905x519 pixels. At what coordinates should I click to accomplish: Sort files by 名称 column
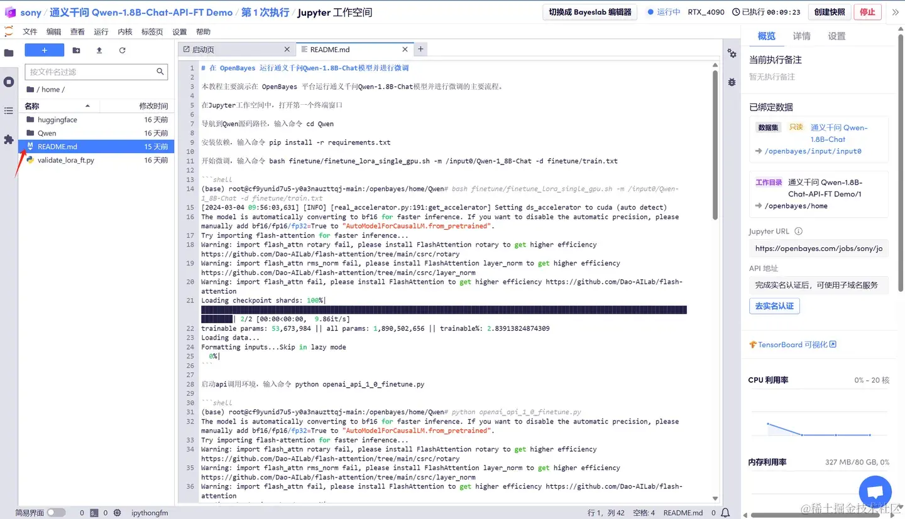(x=57, y=106)
